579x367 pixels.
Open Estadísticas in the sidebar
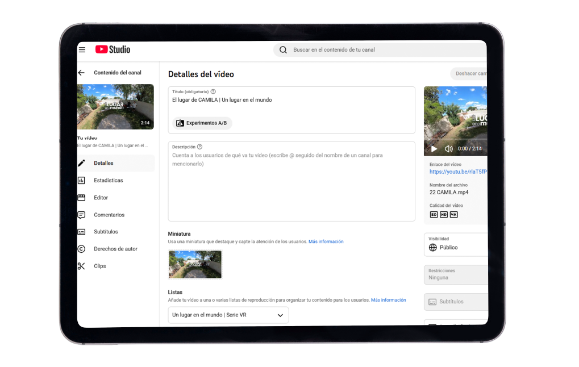pyautogui.click(x=108, y=180)
